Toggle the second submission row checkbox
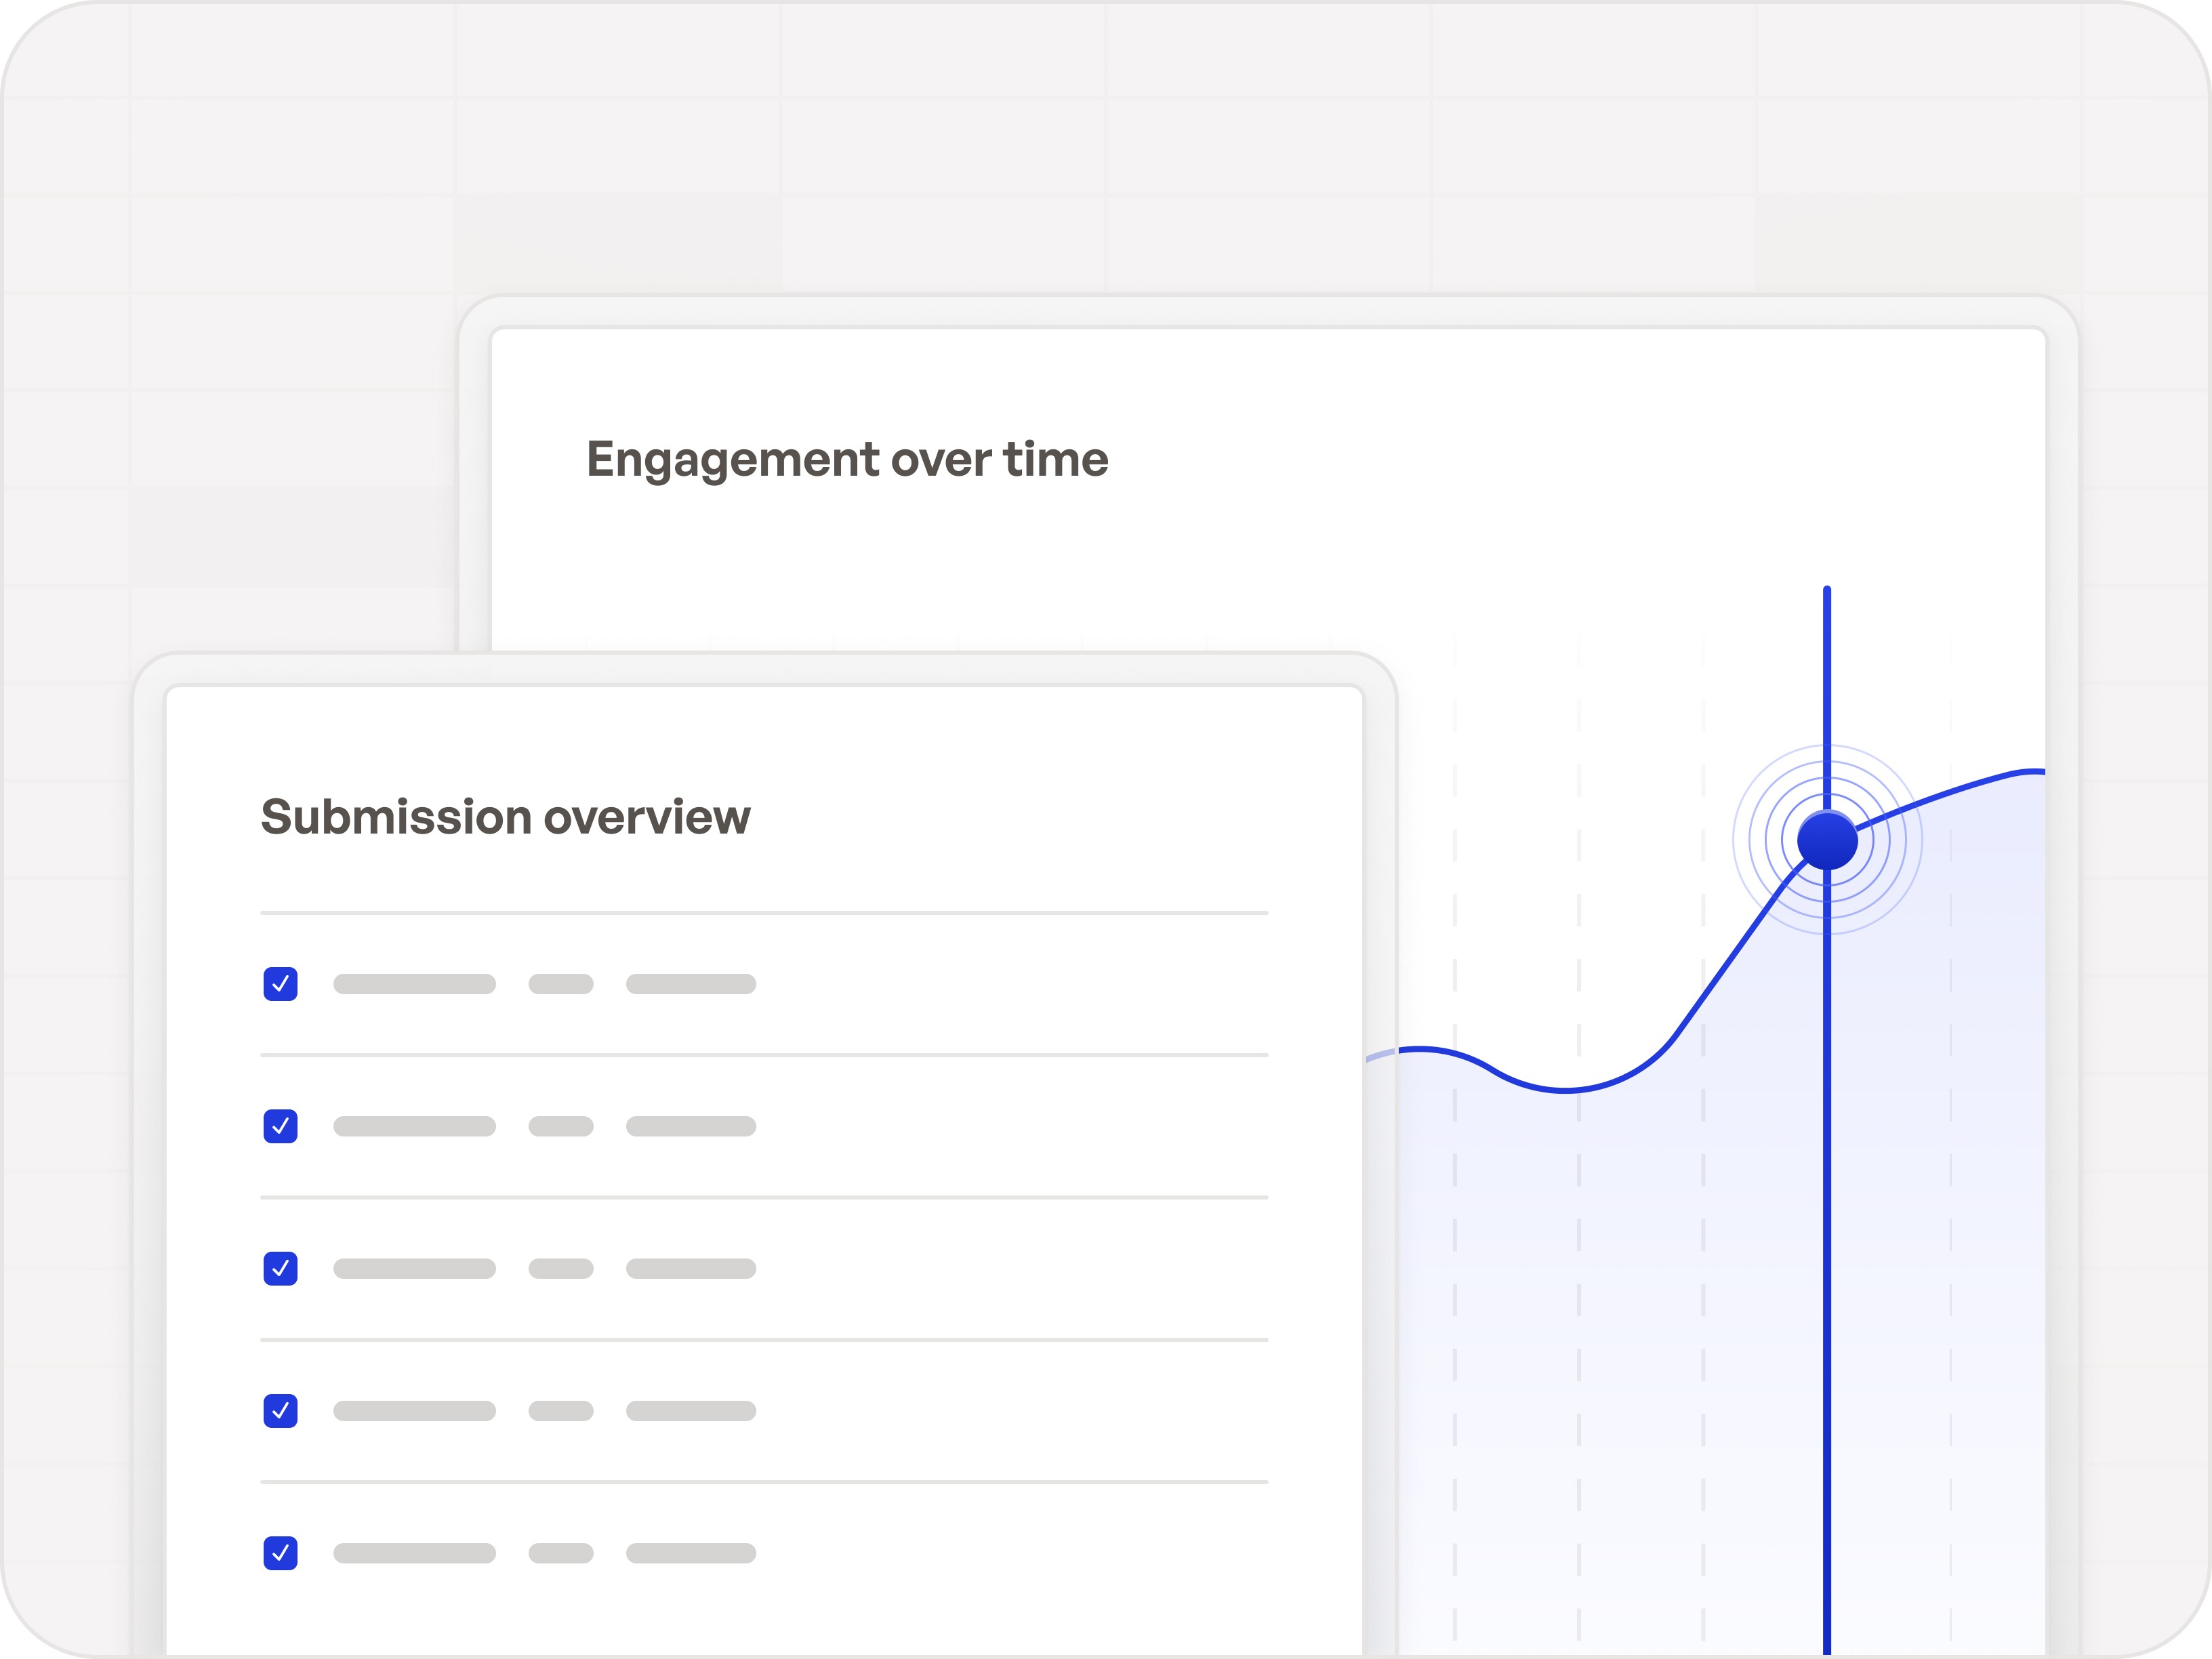Screen dimensions: 2212x1659 click(x=280, y=1126)
